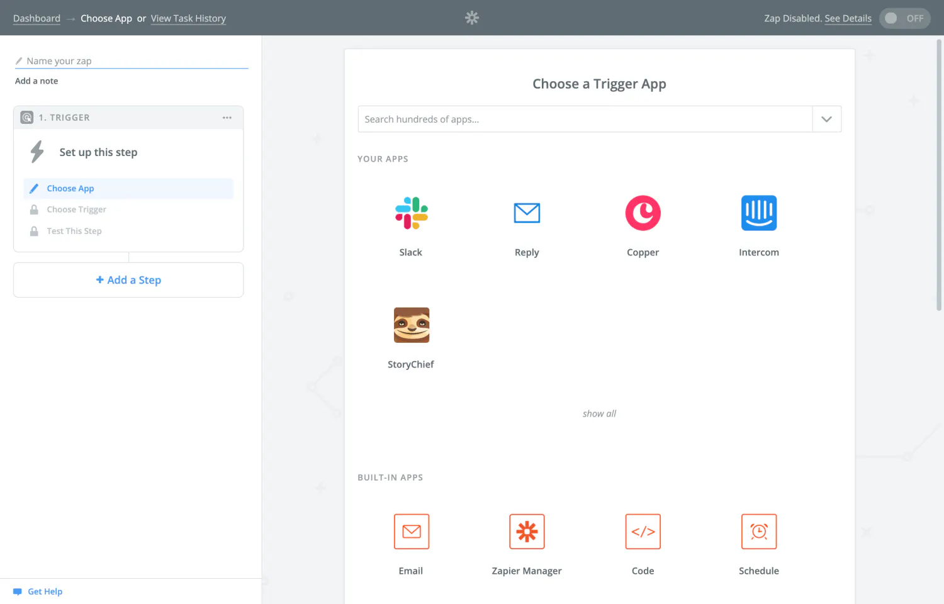944x604 pixels.
Task: Click Add a note link
Action: (x=37, y=81)
